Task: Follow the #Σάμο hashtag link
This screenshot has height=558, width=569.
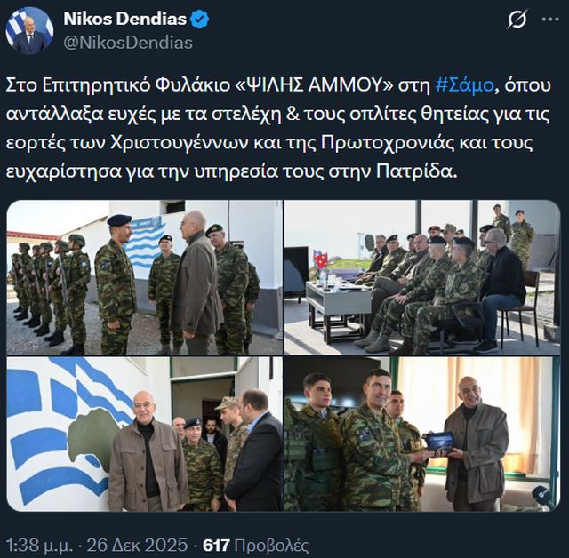Action: (464, 85)
